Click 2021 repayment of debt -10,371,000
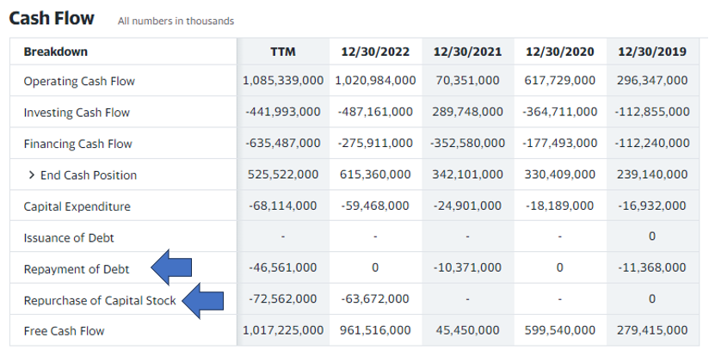Image resolution: width=709 pixels, height=356 pixels. [467, 268]
